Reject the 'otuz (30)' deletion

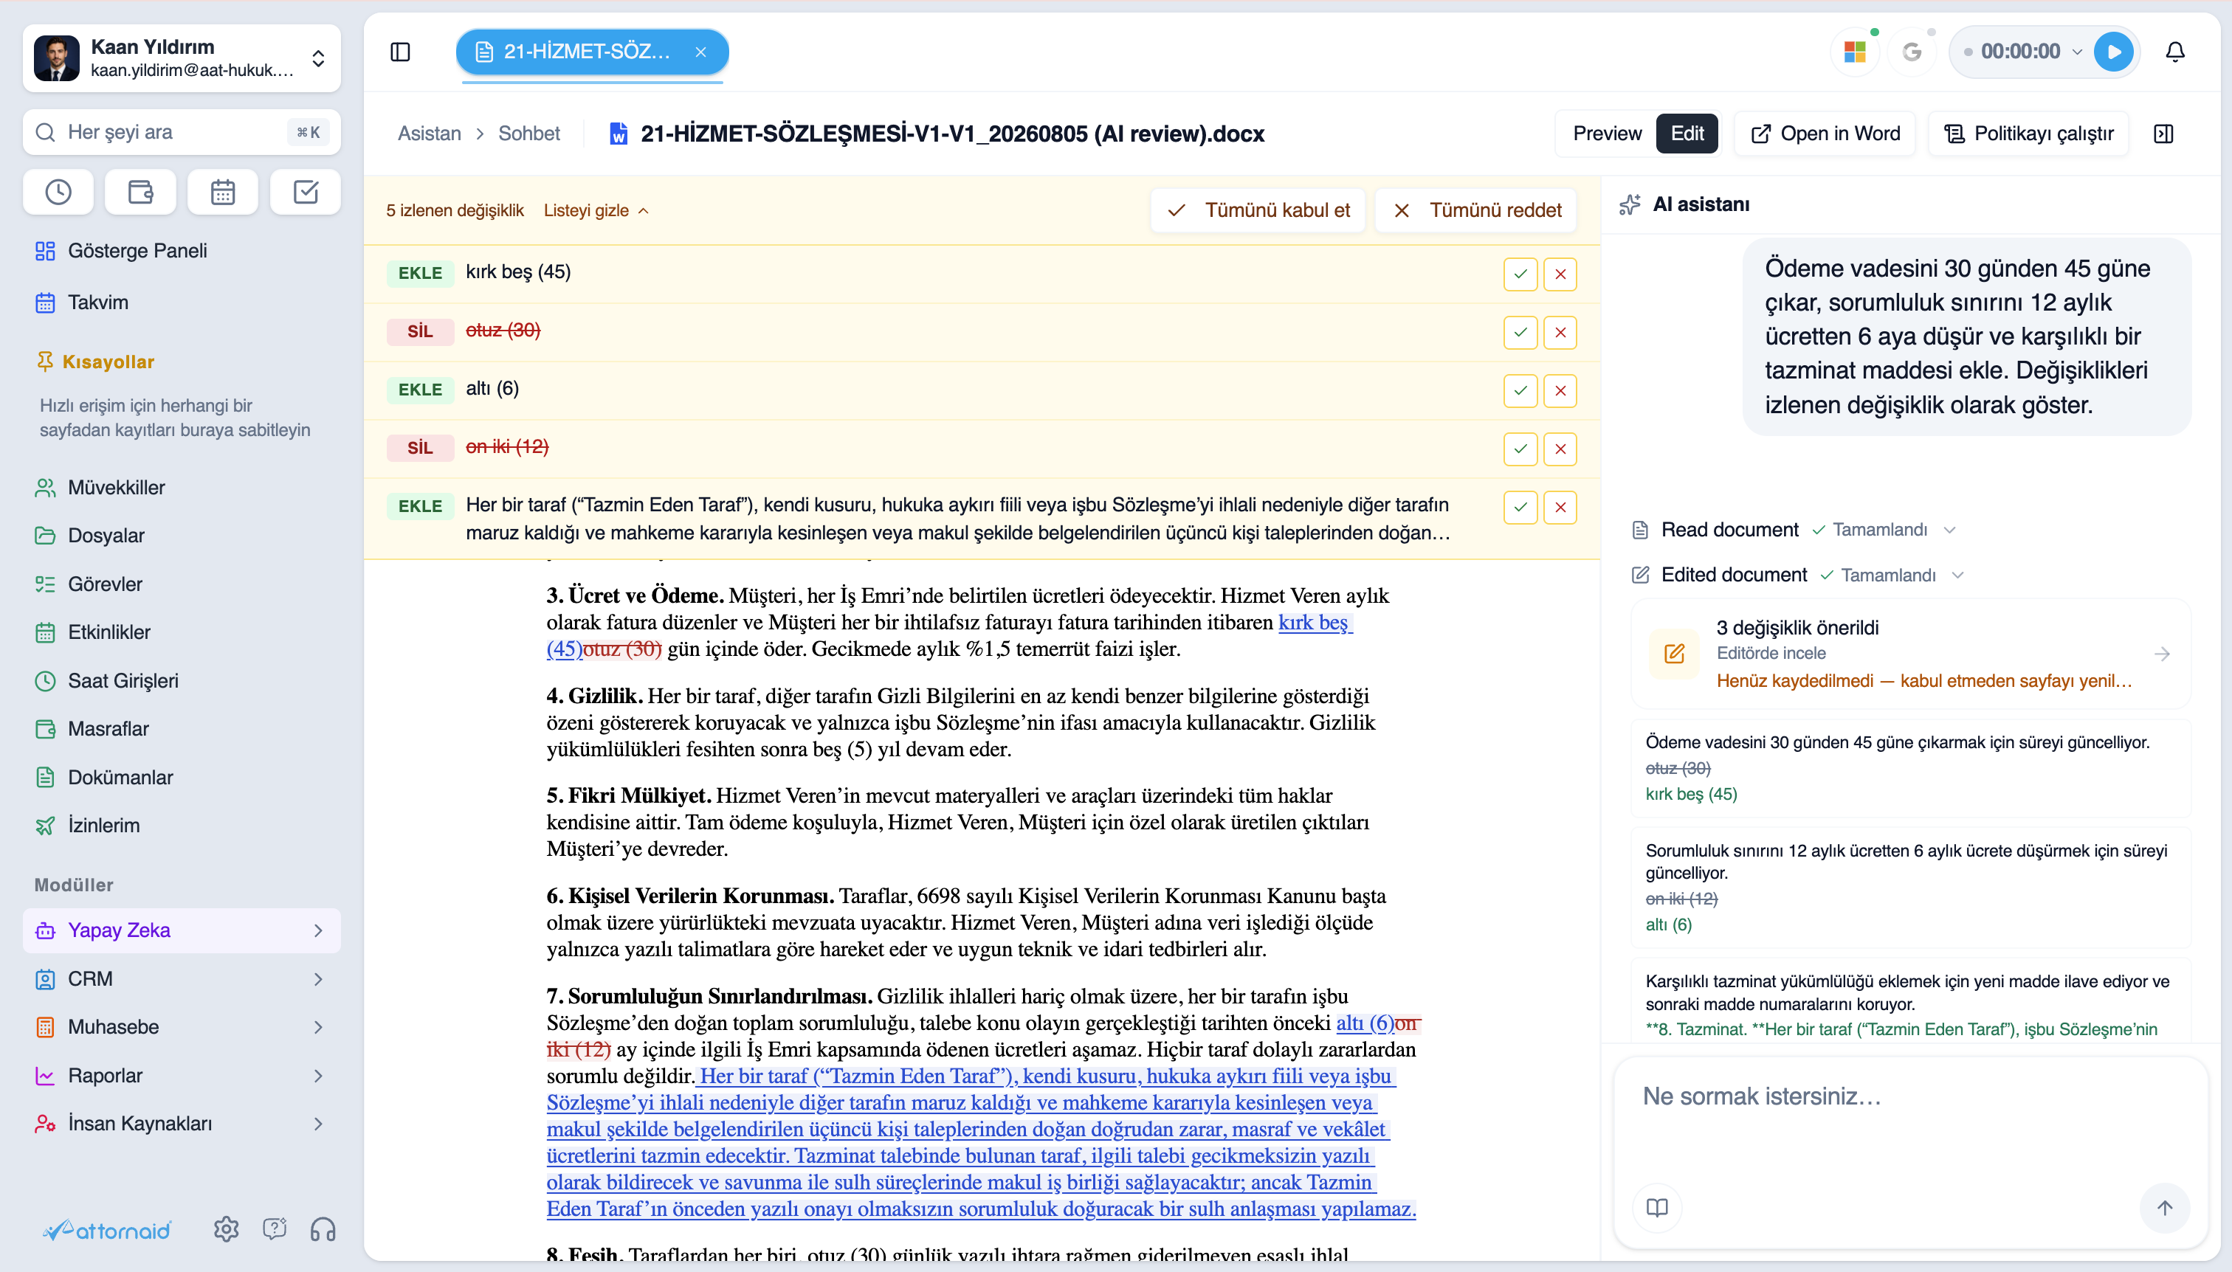pos(1560,333)
